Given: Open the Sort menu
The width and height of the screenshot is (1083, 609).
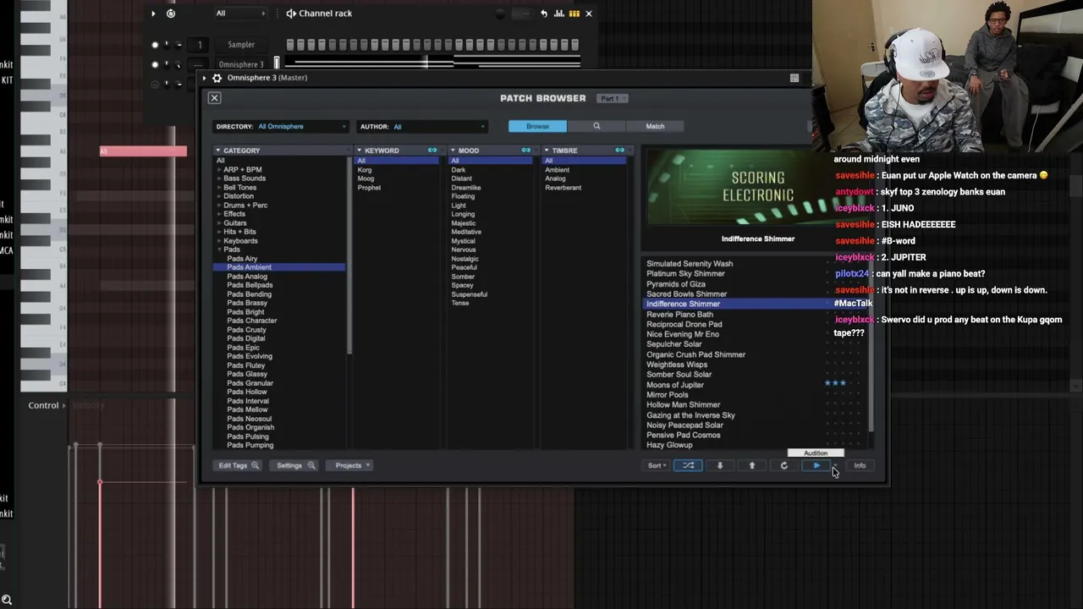Looking at the screenshot, I should pyautogui.click(x=657, y=466).
